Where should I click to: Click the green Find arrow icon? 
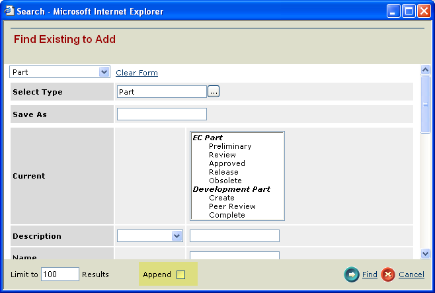pyautogui.click(x=352, y=274)
